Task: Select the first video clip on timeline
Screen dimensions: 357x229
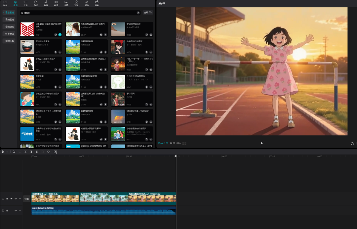Action: (55, 199)
